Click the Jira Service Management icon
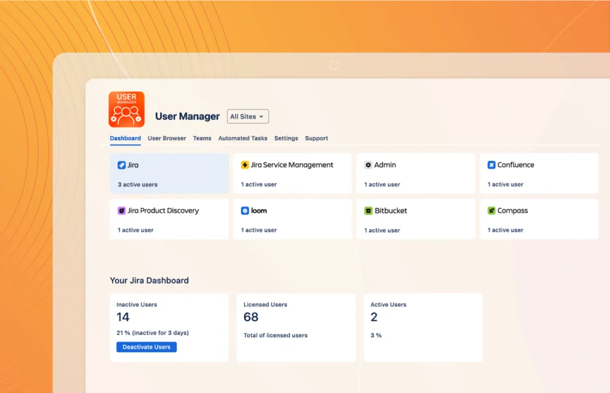Screen dimensions: 610x393 pyautogui.click(x=245, y=165)
